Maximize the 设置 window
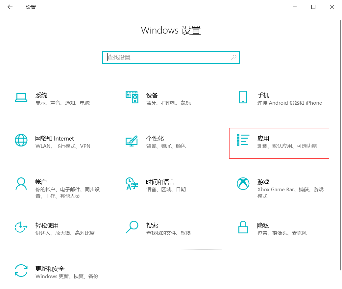 313,7
